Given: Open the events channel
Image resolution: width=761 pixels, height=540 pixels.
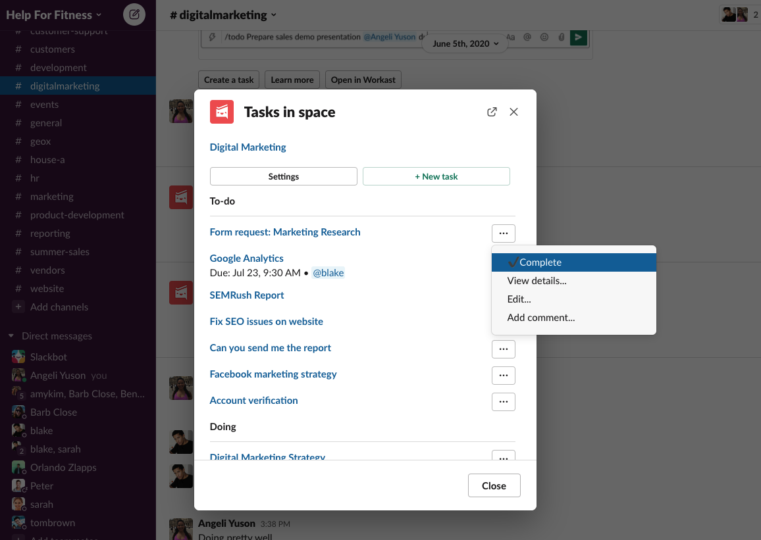Looking at the screenshot, I should [78, 104].
